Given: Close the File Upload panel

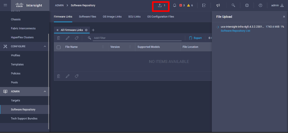Looking at the screenshot, I should click(284, 17).
